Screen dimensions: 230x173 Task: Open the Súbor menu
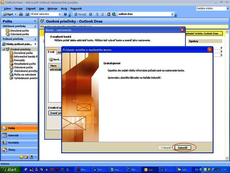[x=7, y=9]
